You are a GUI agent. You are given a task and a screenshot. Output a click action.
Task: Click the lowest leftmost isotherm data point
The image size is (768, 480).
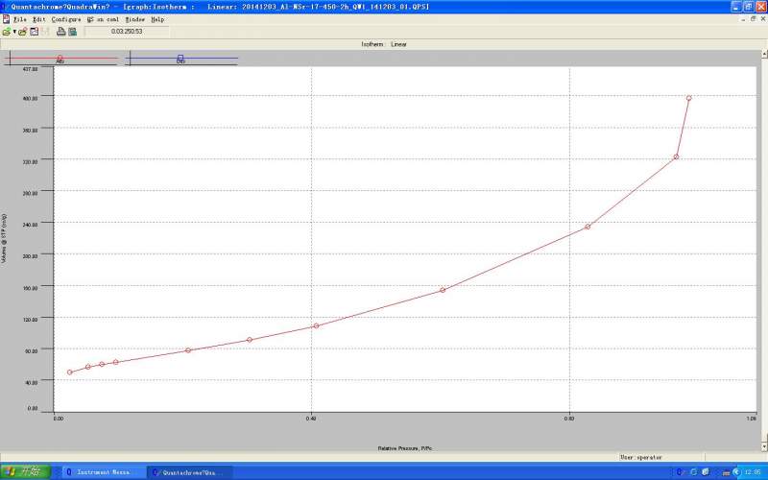(69, 372)
